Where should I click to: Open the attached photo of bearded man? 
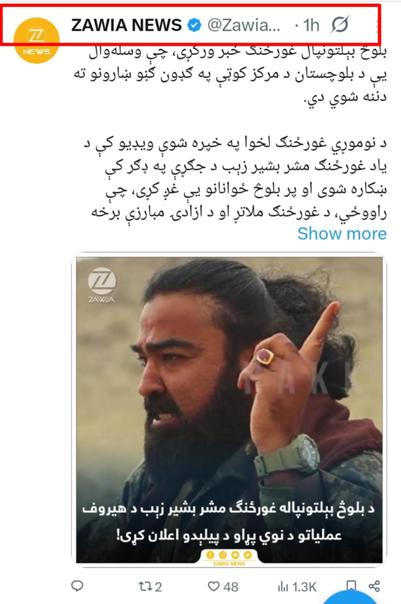(x=229, y=410)
